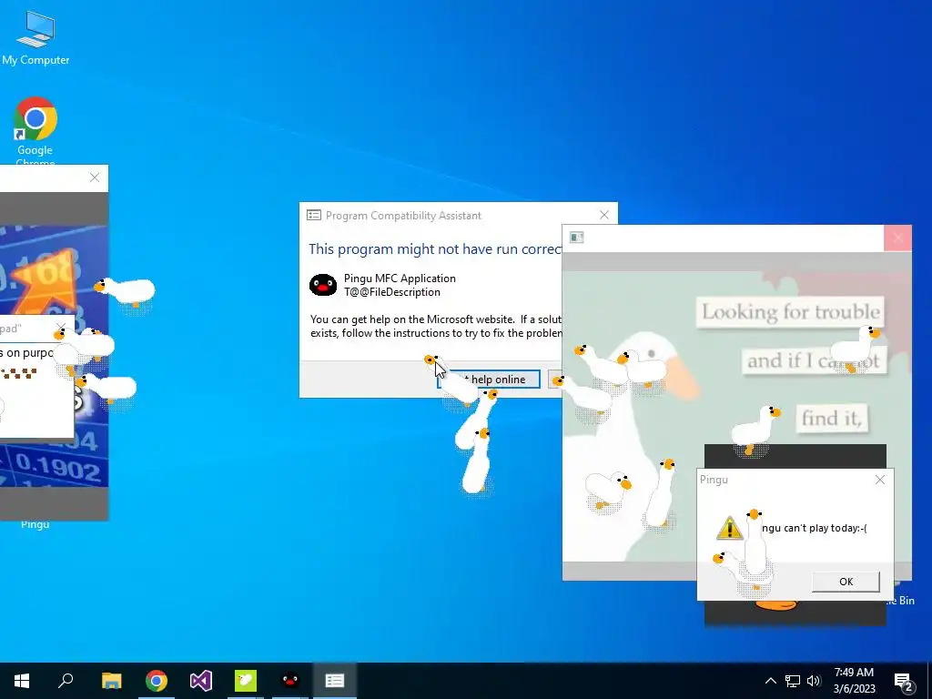932x699 pixels.
Task: Click the Show Desktop strip at taskbar end
Action: [929, 681]
